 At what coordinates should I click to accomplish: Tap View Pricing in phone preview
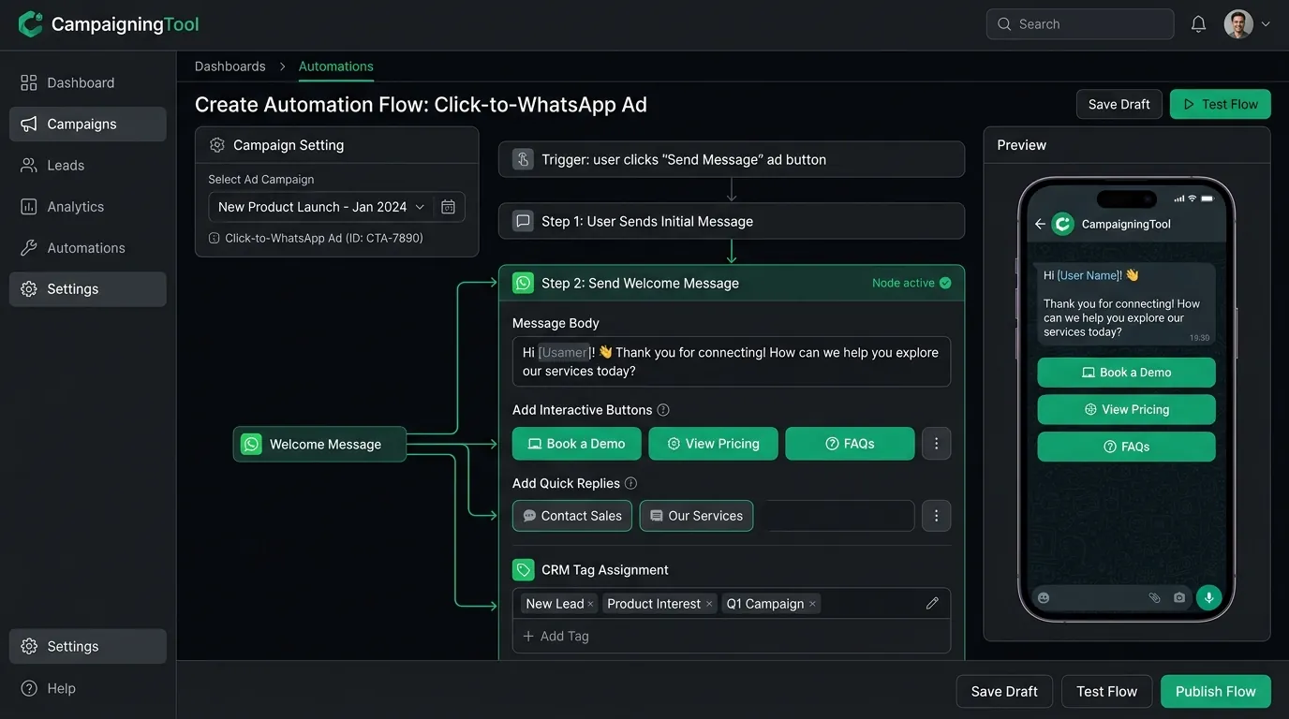point(1126,409)
